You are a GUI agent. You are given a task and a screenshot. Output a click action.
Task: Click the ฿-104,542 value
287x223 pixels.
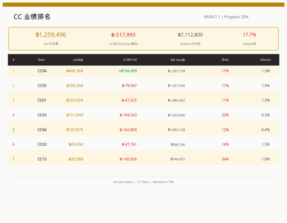click(x=128, y=115)
